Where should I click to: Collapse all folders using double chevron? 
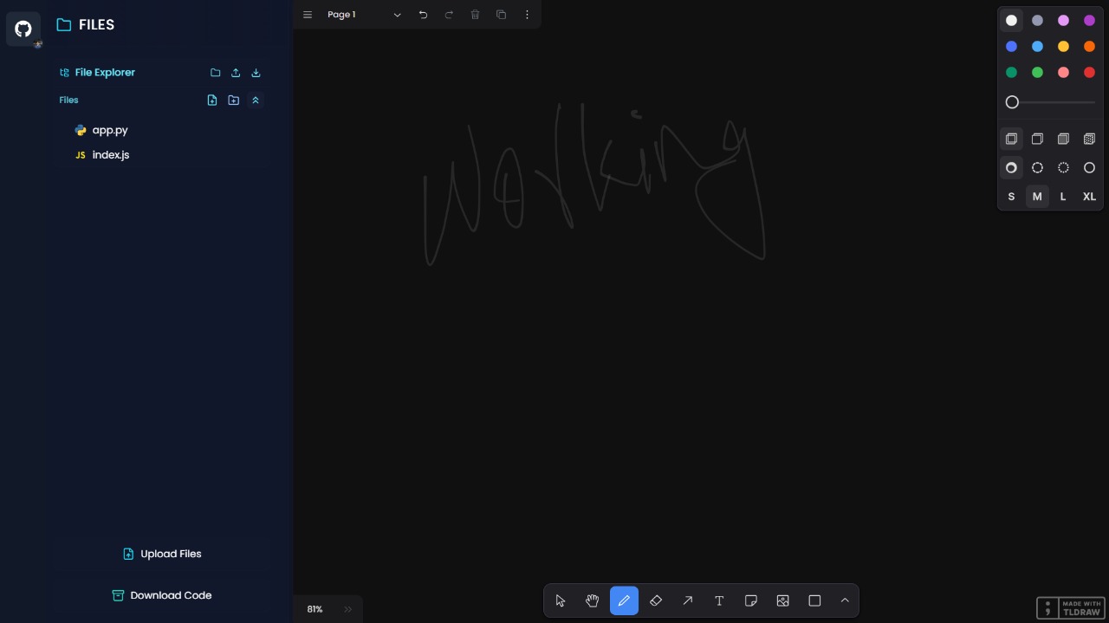pyautogui.click(x=256, y=101)
